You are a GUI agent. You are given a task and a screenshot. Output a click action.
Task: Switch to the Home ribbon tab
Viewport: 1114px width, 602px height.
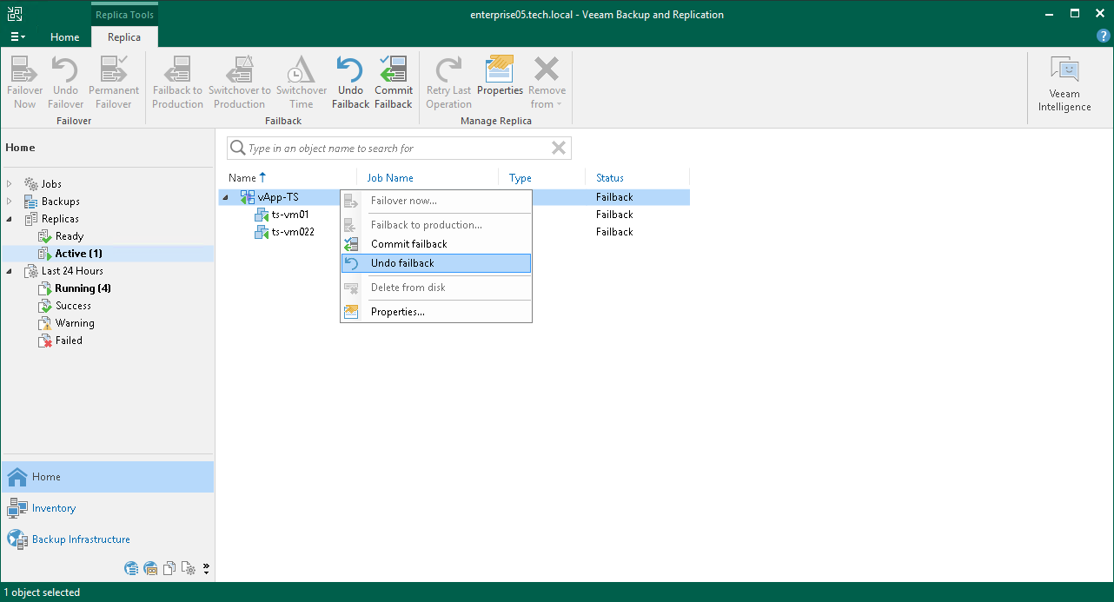[65, 37]
